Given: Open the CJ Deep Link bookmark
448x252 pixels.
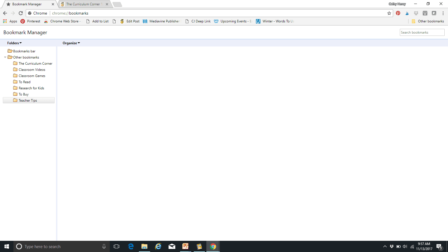Looking at the screenshot, I should (x=198, y=21).
